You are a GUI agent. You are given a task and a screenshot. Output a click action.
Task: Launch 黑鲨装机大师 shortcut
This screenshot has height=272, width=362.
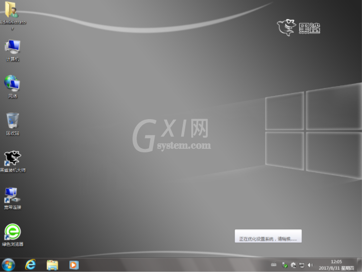pos(13,161)
